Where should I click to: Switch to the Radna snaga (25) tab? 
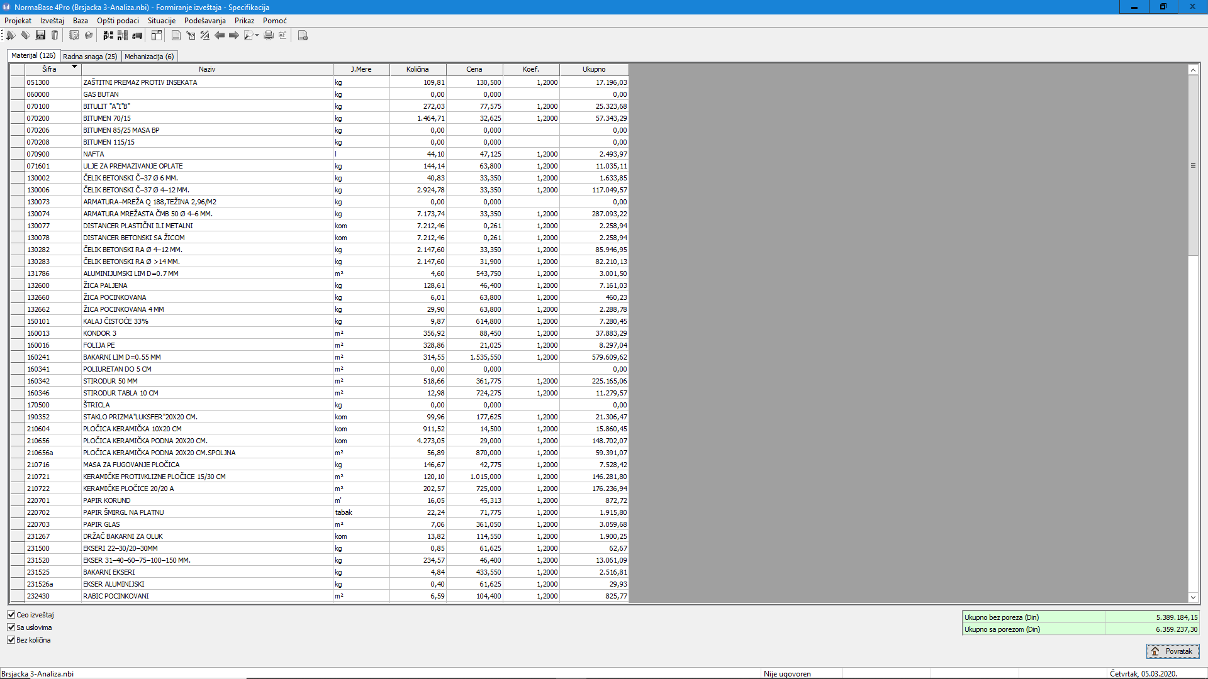[90, 57]
